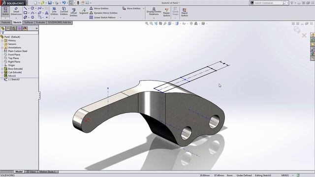The image size is (315, 177).
Task: Open the SOLIDWORKS logo menu arrow
Action: (27, 3)
